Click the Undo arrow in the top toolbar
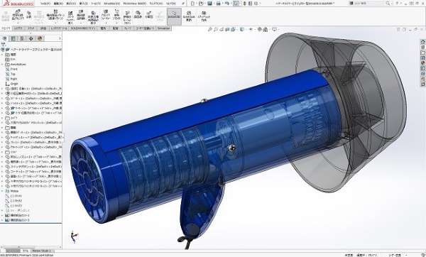426x257 pixels. [x=227, y=4]
